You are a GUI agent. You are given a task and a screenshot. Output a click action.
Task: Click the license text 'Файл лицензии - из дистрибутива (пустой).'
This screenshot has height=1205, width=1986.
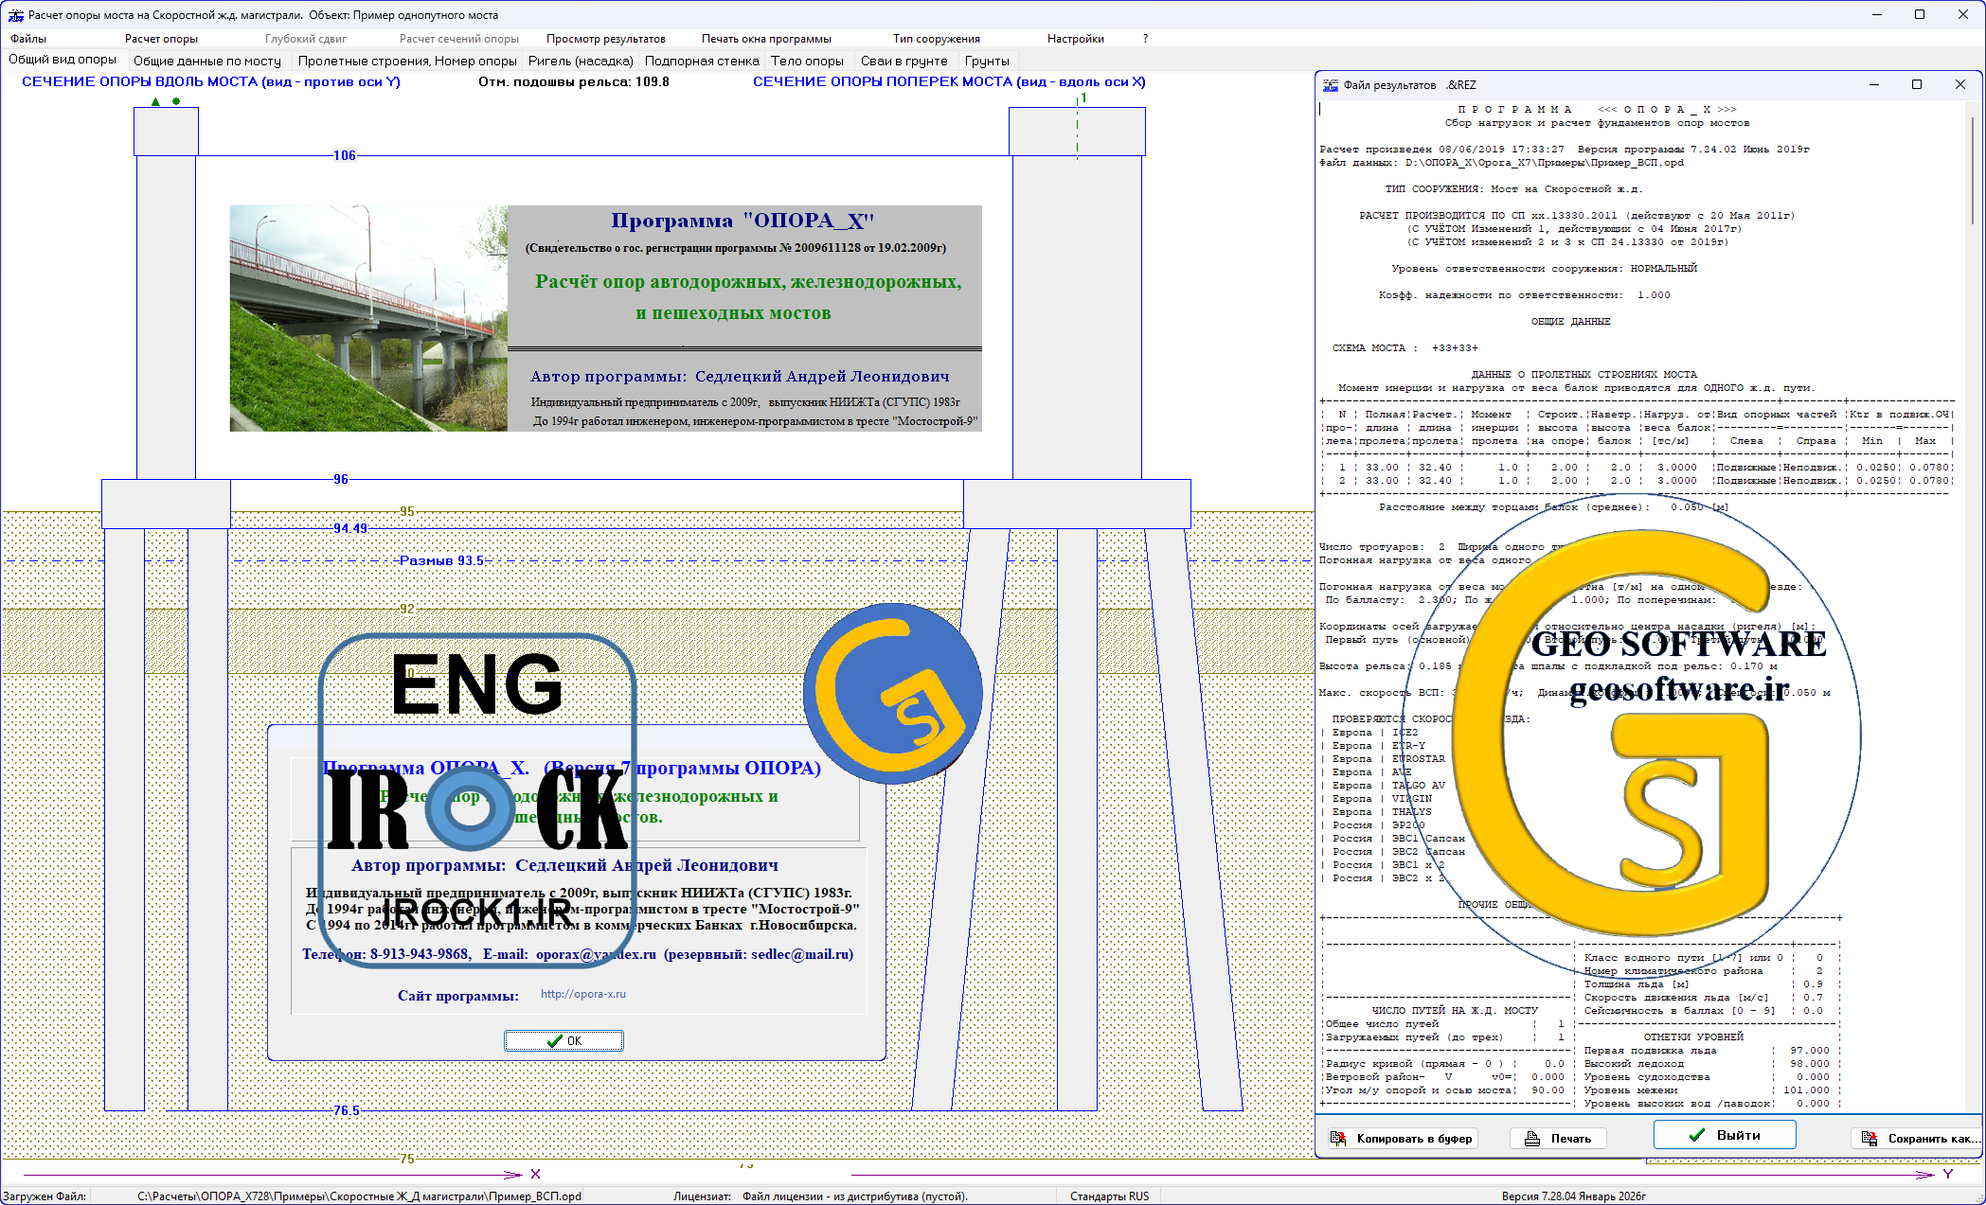855,1196
